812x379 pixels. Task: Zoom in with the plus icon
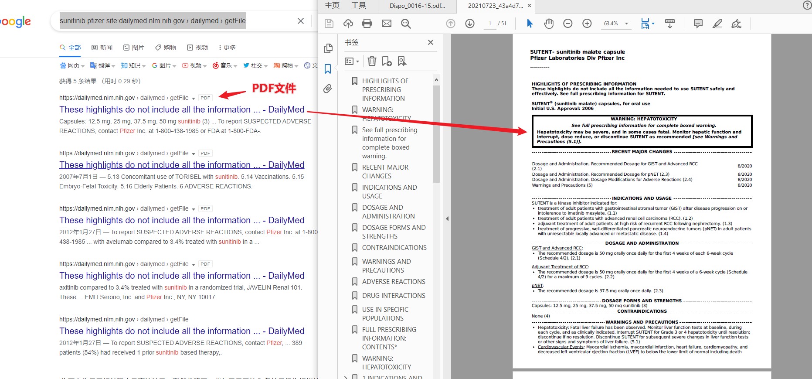587,24
